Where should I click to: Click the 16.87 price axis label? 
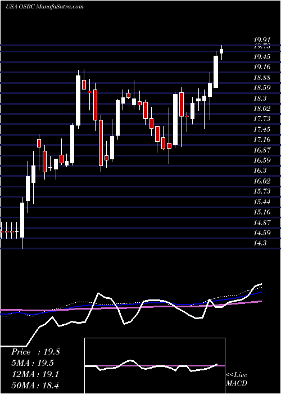coord(262,150)
